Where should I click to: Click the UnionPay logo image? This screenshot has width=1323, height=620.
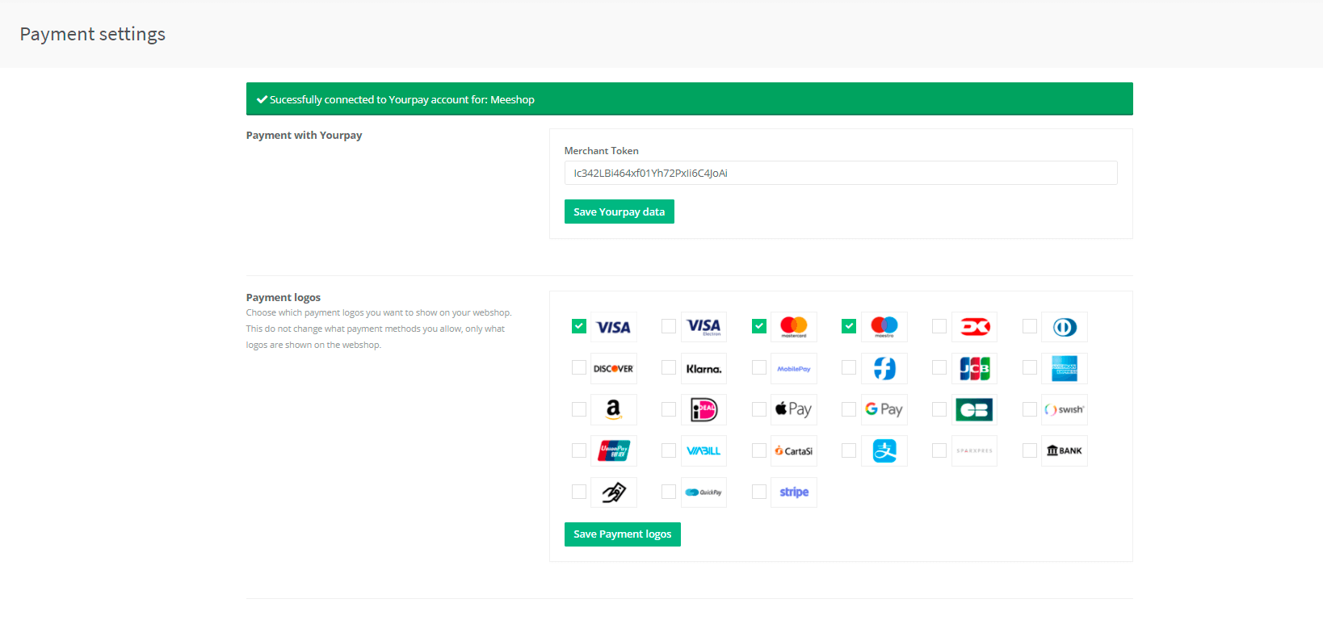[x=614, y=450]
